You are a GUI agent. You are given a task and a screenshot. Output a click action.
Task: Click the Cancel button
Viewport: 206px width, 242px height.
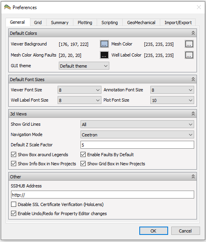click(x=185, y=231)
